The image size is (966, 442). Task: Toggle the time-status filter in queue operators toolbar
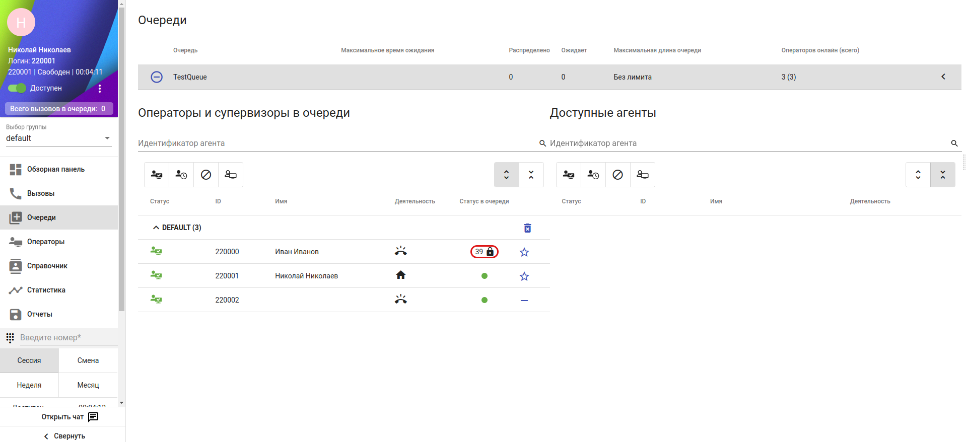coord(181,175)
